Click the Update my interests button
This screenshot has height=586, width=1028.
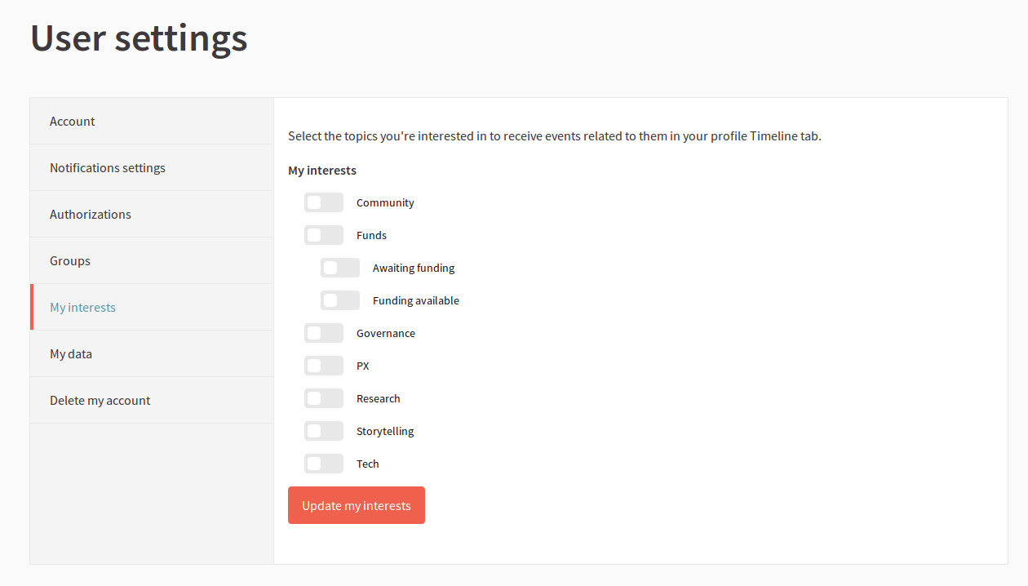pyautogui.click(x=357, y=505)
